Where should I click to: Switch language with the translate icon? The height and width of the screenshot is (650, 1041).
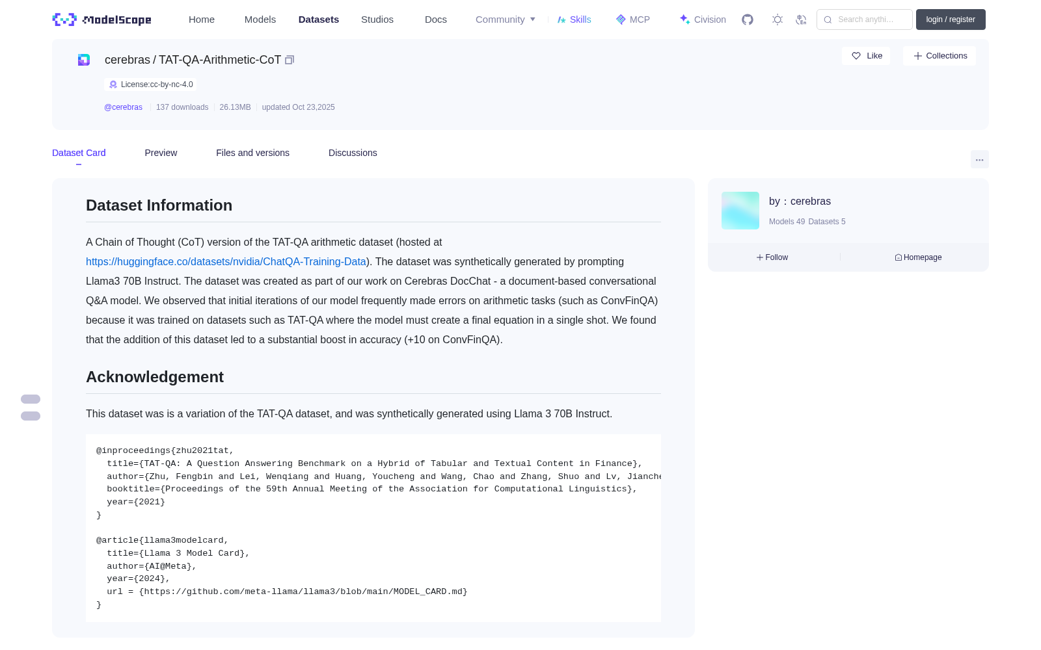coord(801,19)
